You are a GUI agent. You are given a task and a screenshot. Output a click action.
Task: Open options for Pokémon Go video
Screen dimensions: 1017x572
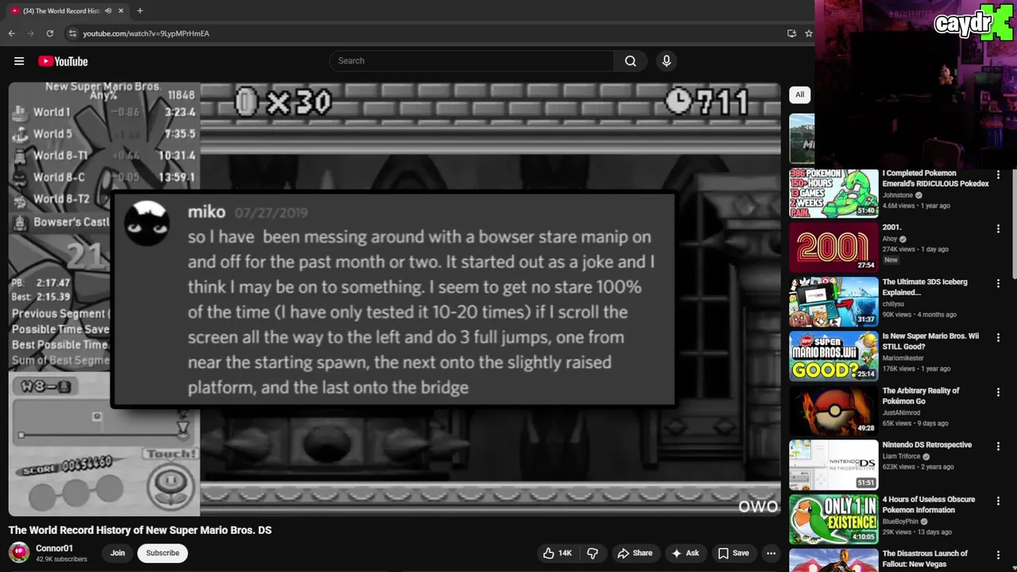coord(998,392)
